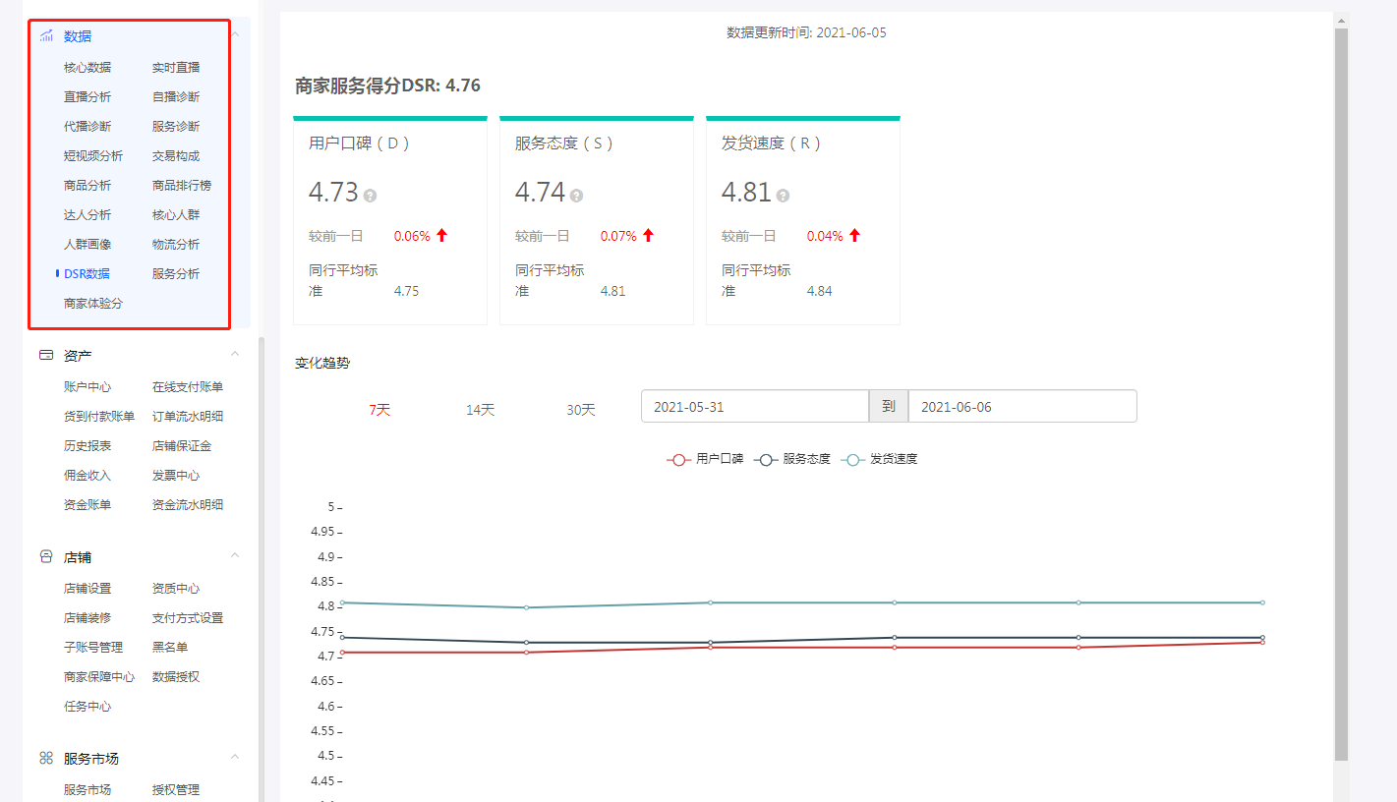Toggle 发货速度 series in chart legend
The image size is (1397, 802).
880,459
